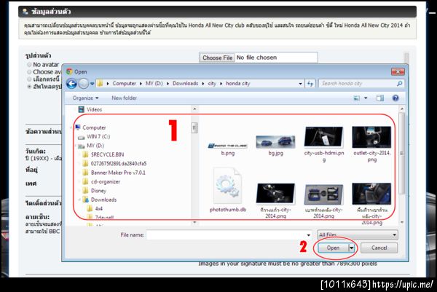
Task: Select Downloads in the address breadcrumb
Action: 185,83
